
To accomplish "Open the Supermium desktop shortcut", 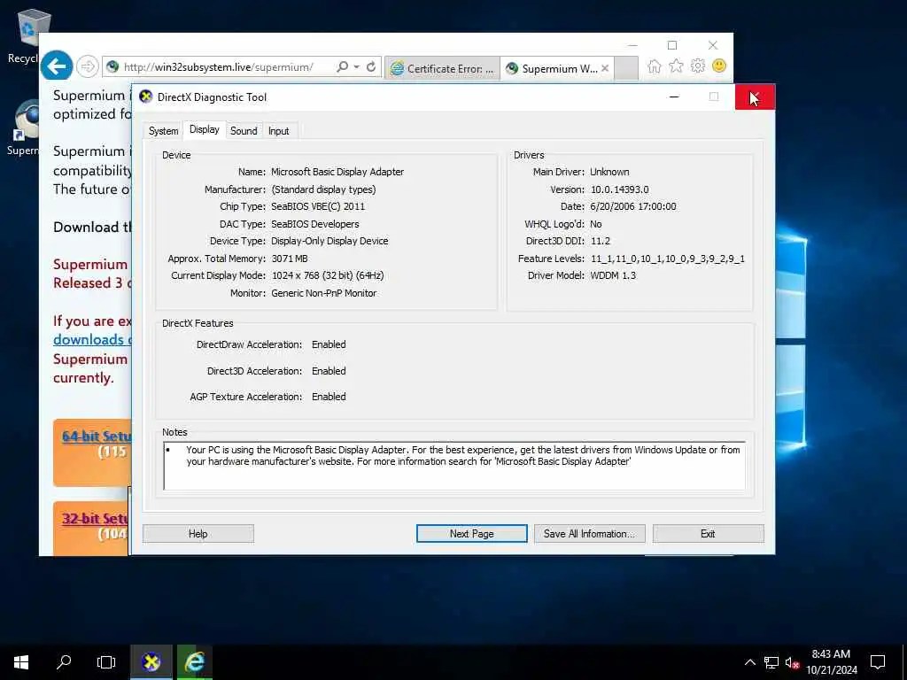I will 23,127.
